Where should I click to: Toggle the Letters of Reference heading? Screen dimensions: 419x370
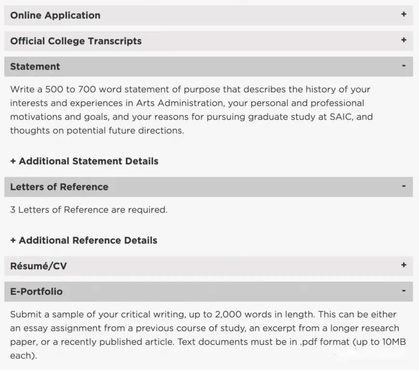(59, 187)
